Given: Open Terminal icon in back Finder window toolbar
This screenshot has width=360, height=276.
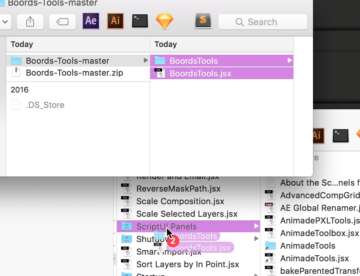Looking at the screenshot, I should click(x=341, y=136).
